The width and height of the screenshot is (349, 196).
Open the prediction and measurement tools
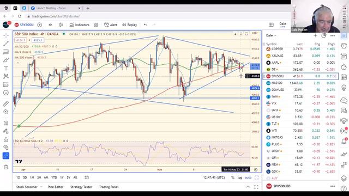point(6,84)
